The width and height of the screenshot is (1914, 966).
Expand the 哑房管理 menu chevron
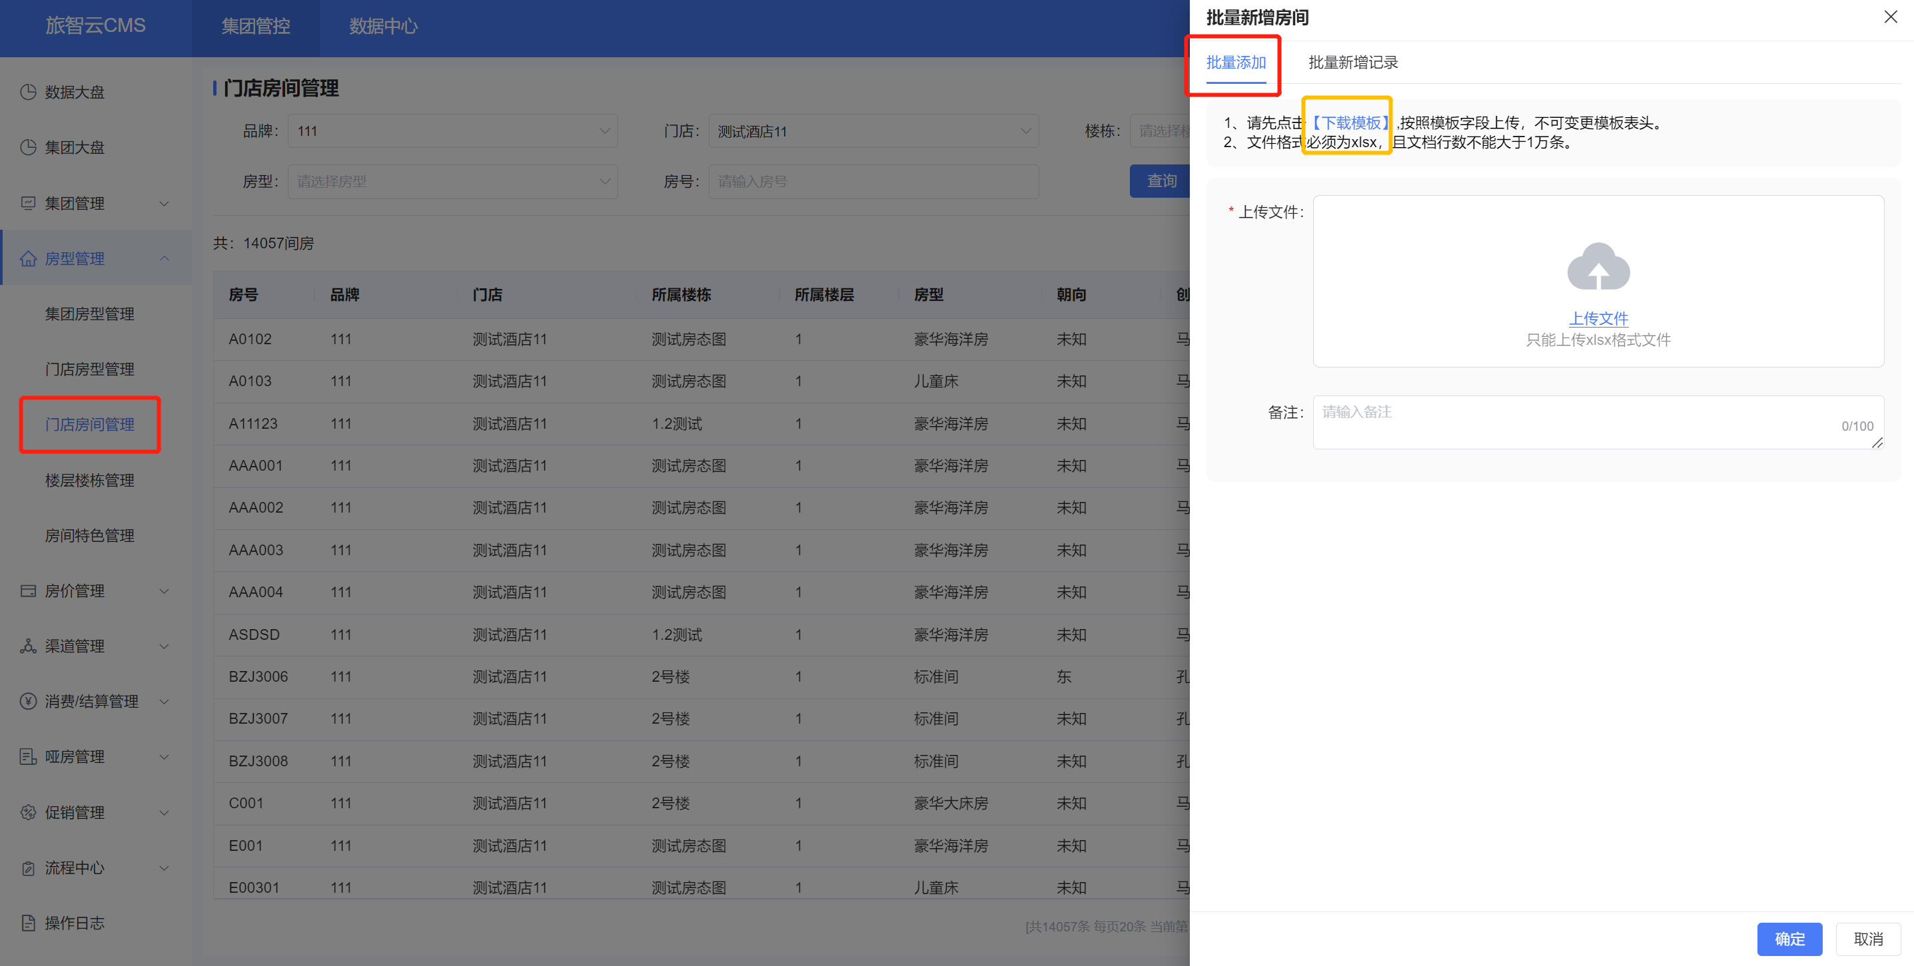(x=165, y=756)
